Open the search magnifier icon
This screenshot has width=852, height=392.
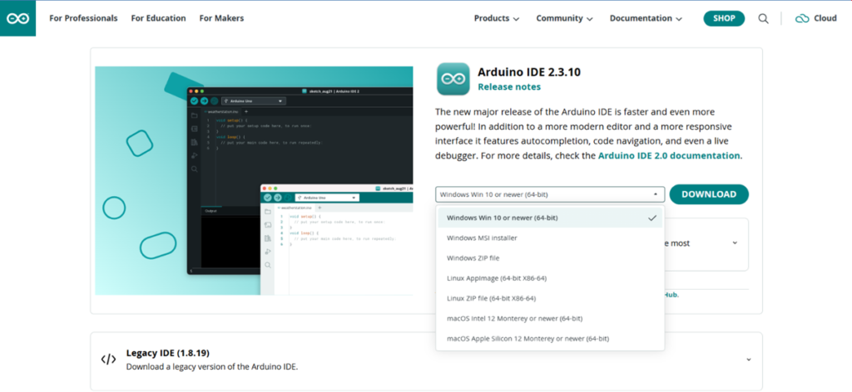click(764, 18)
